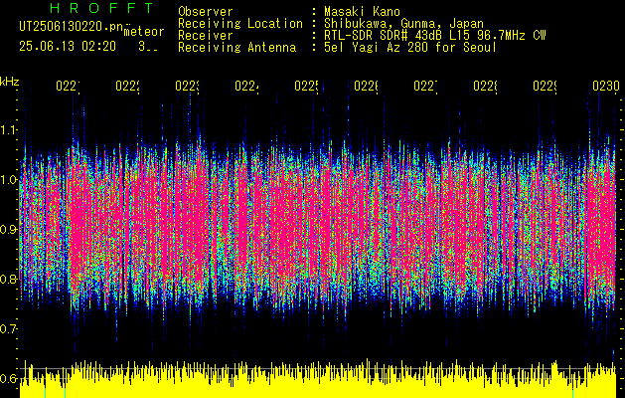
Task: Click the 0.9 frequency axis label
Action: tap(8, 229)
